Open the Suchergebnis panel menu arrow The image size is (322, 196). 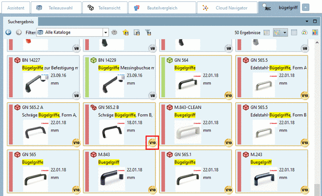point(307,21)
